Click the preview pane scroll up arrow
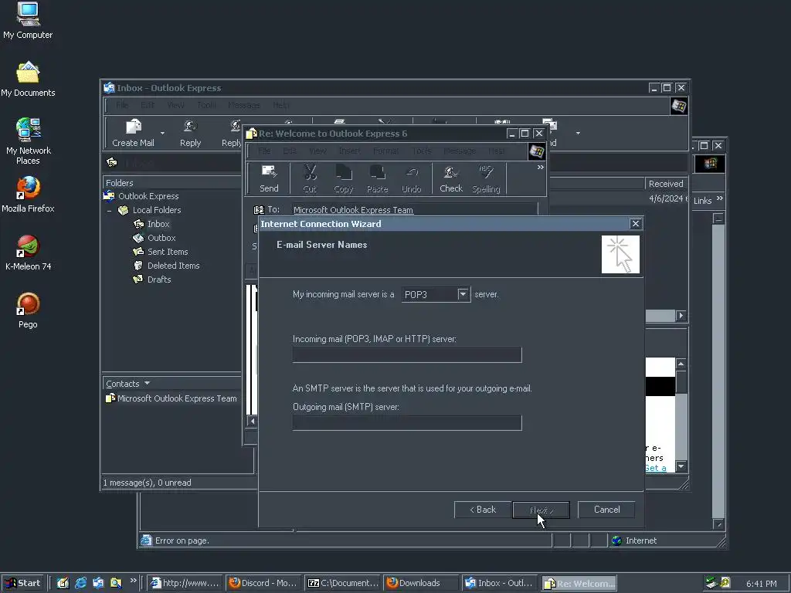Image resolution: width=791 pixels, height=593 pixels. tap(681, 364)
